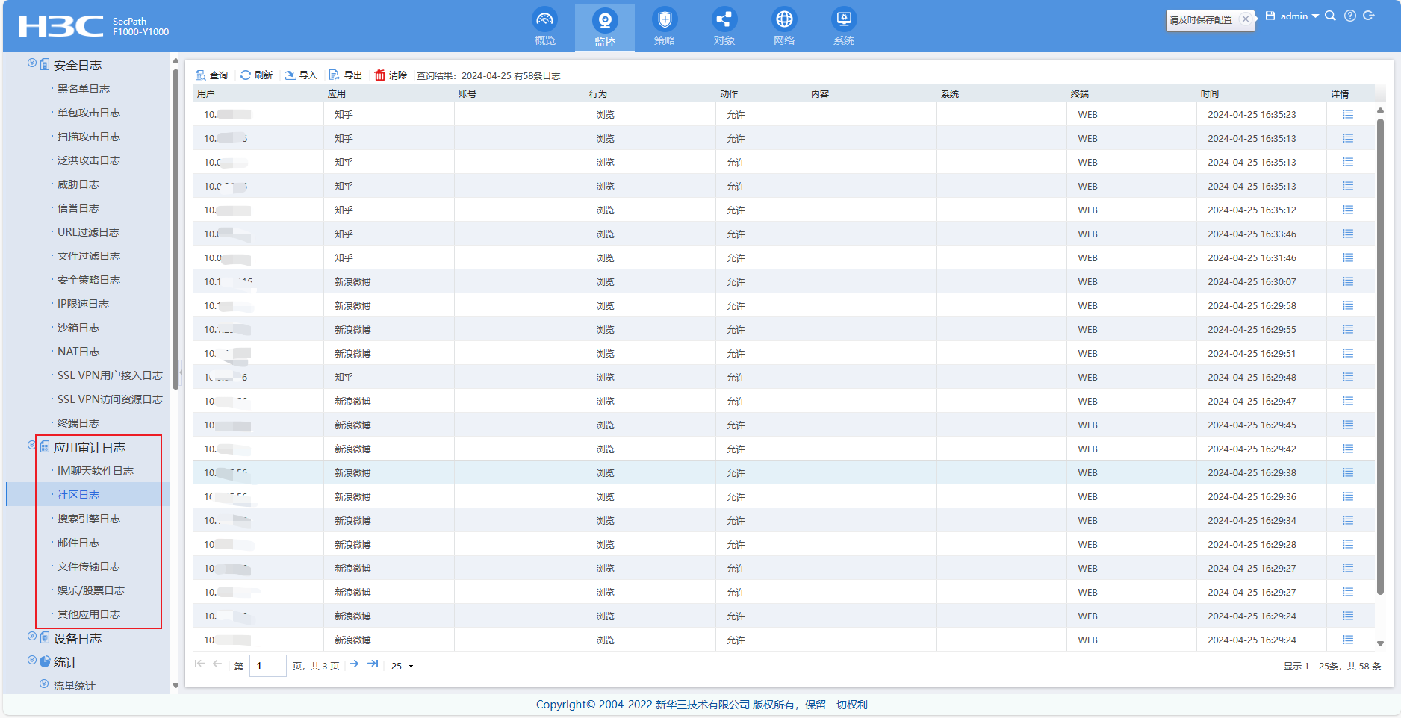Select NAT日志 in the sidebar
Viewport: 1401px width, 718px height.
click(x=78, y=352)
